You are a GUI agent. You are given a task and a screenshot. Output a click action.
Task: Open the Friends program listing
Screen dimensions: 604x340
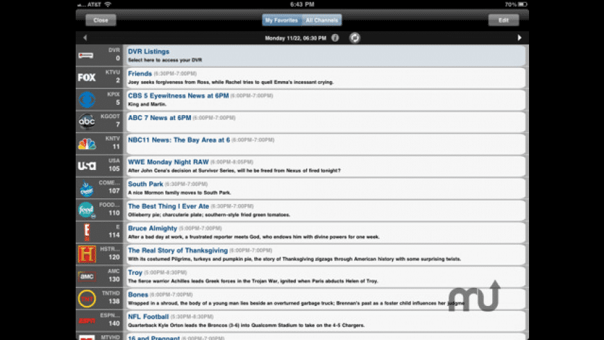coord(326,78)
